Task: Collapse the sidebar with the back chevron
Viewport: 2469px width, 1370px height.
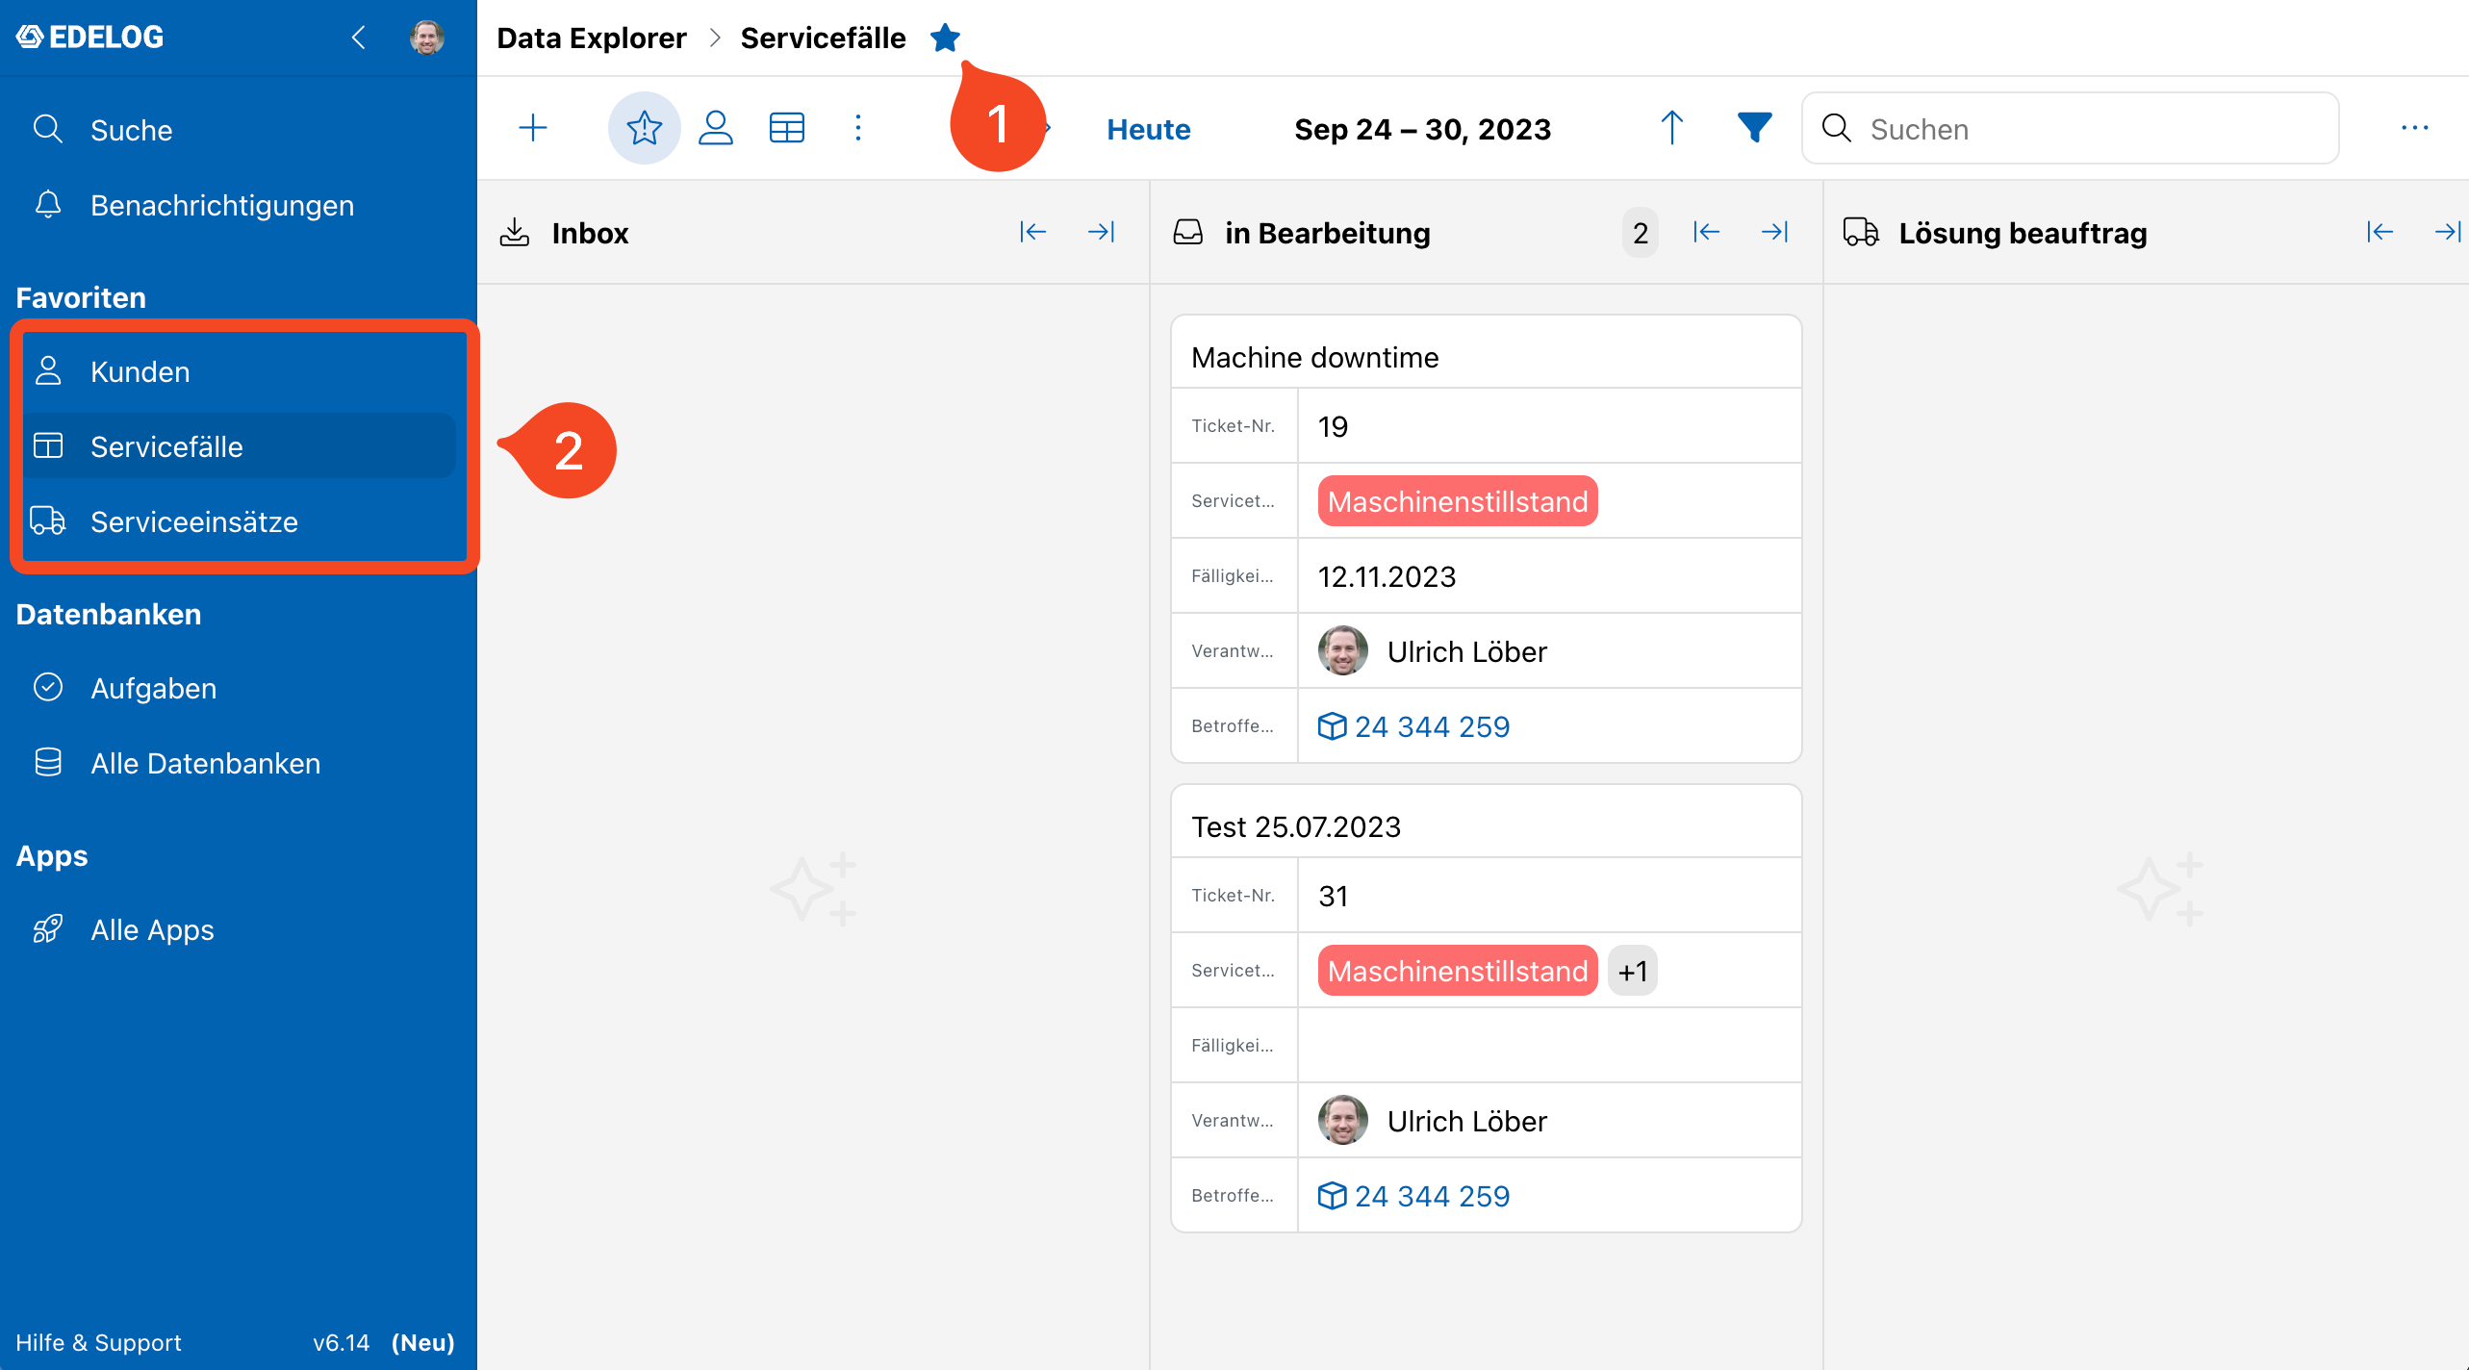Action: [x=359, y=38]
